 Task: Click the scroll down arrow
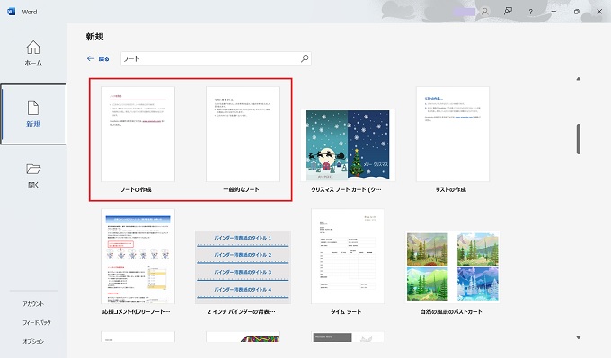[x=579, y=337]
